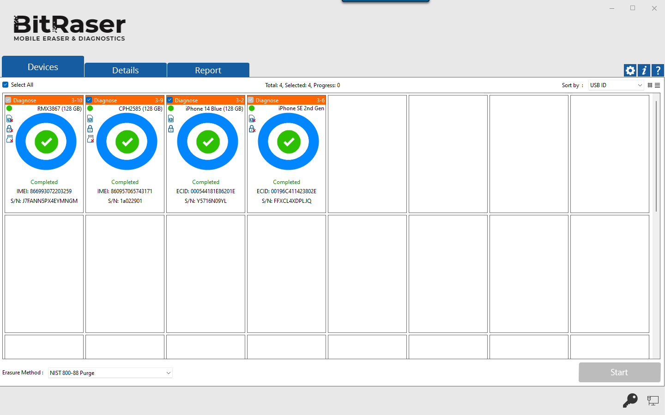Click the completed checkmark circle on iPhone SE 2nd Gen
Screen dimensions: 665x415
[x=289, y=142]
